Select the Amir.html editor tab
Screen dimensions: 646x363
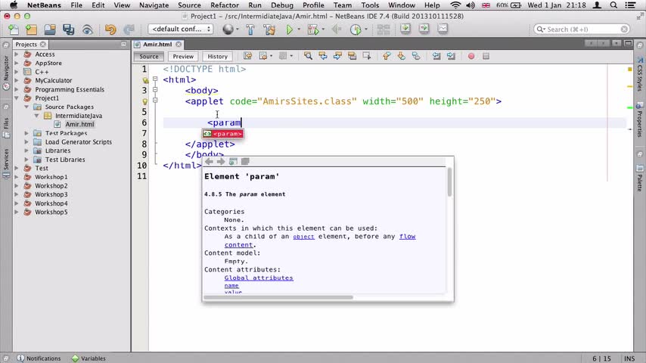click(157, 44)
